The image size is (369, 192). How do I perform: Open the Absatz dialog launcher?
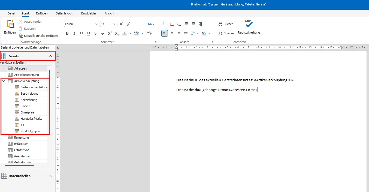212,42
